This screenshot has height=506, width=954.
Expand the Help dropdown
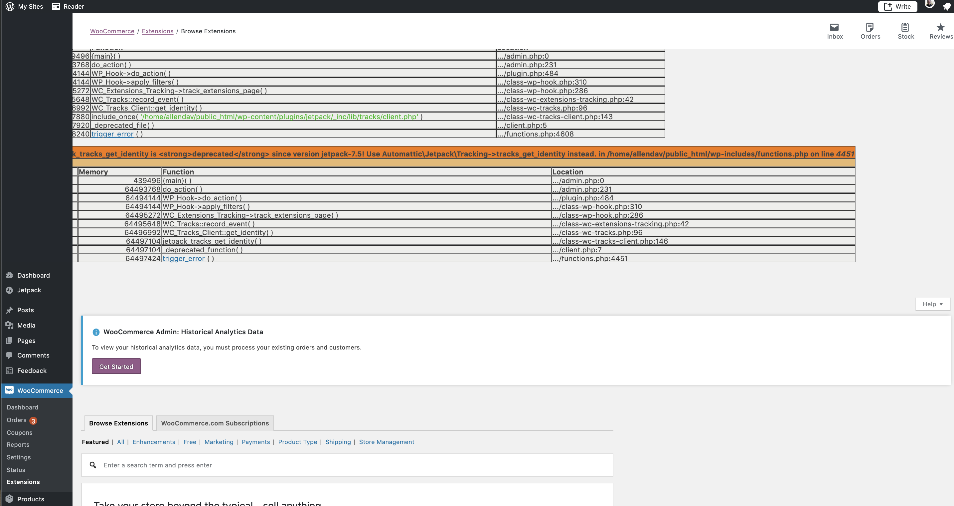click(932, 304)
